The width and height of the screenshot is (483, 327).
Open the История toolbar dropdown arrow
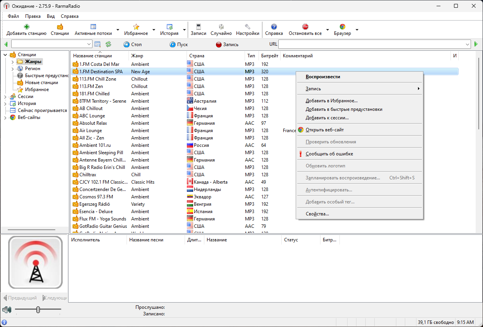coord(184,30)
